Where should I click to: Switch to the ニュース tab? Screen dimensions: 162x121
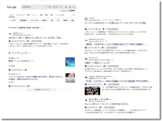pos(35,15)
